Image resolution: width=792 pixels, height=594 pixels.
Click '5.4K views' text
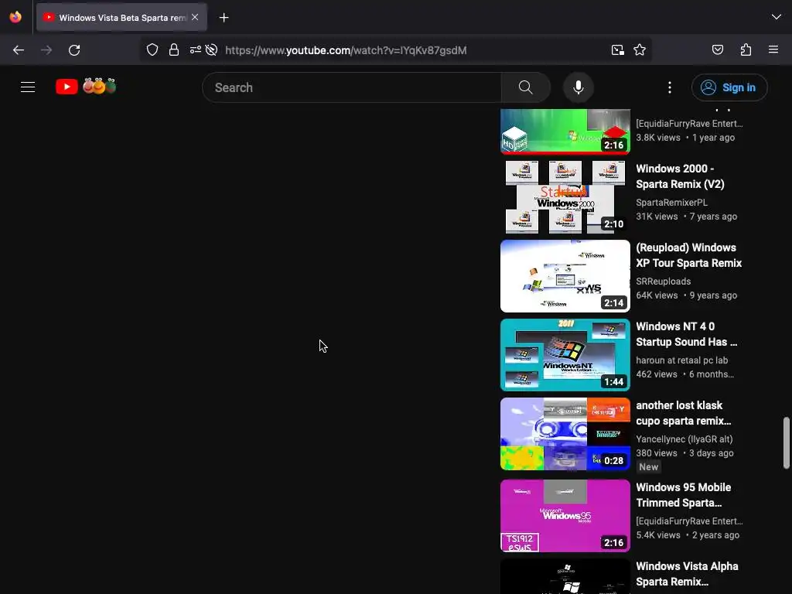658,535
